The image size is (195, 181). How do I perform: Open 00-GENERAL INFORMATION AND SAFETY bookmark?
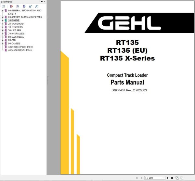coord(25,12)
